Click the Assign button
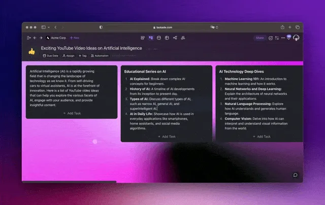This screenshot has width=325, height=205. (69, 56)
